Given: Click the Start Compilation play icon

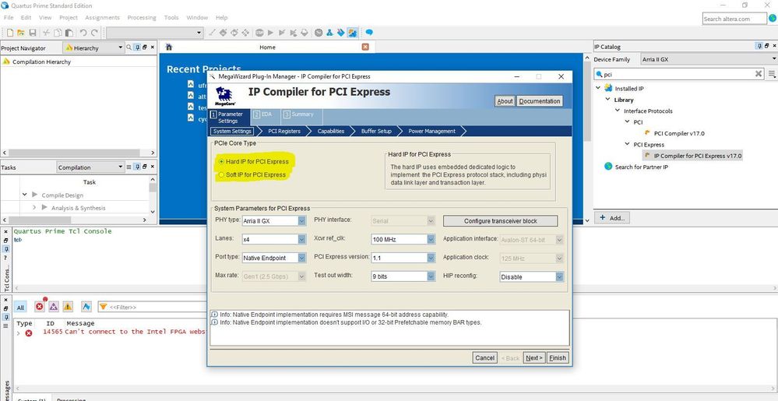Looking at the screenshot, I should pyautogui.click(x=270, y=32).
